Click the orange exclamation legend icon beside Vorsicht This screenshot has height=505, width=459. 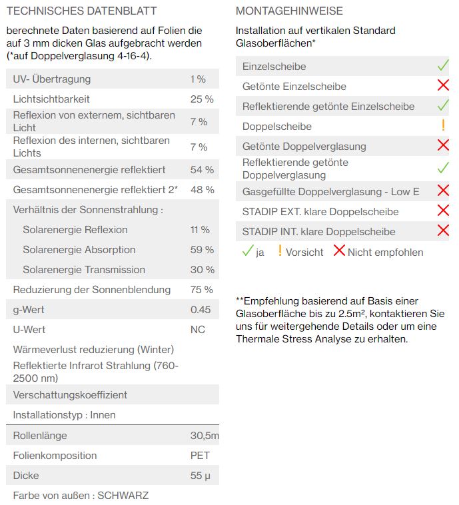(x=280, y=251)
